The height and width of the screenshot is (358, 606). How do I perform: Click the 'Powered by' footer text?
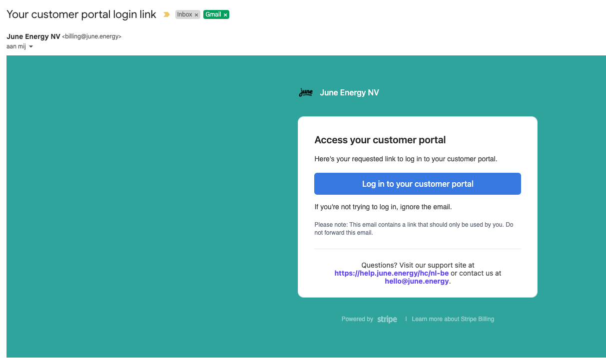(357, 319)
